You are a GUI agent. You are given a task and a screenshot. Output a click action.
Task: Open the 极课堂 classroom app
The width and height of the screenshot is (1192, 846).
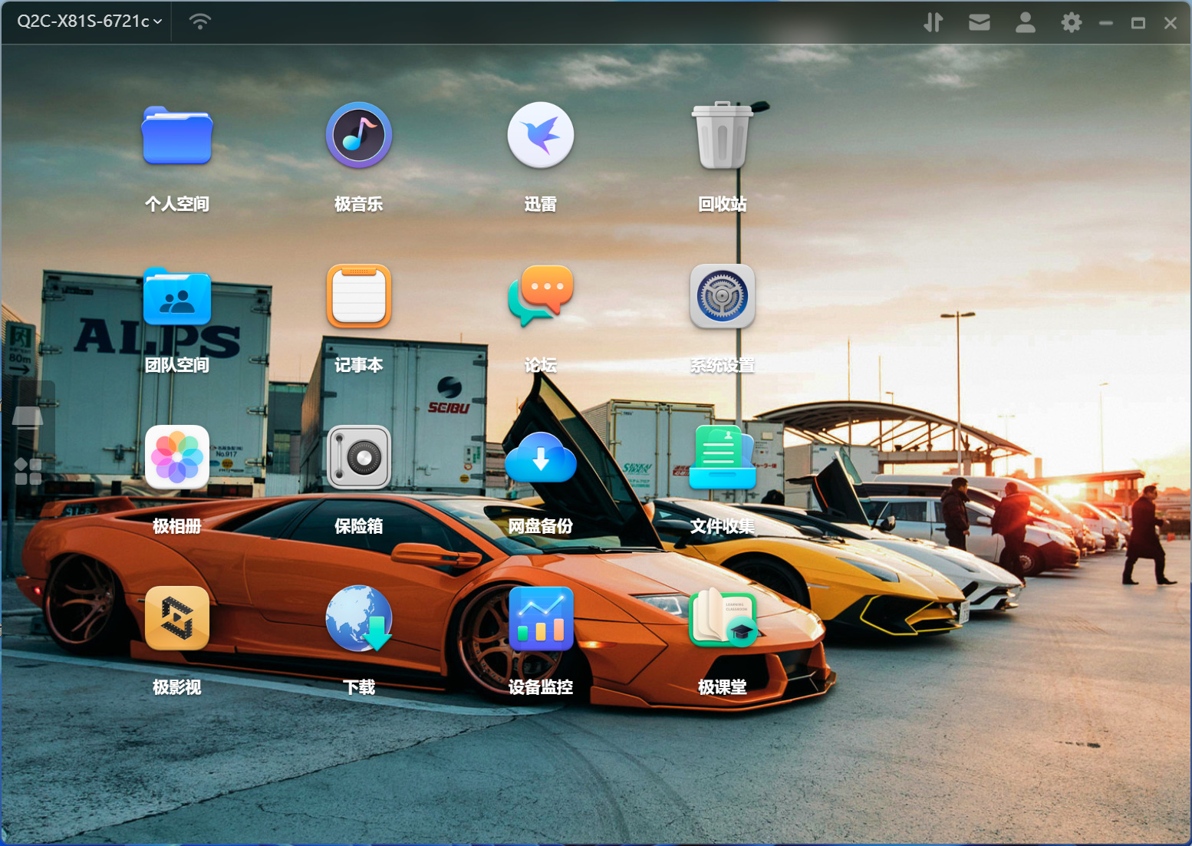click(722, 619)
